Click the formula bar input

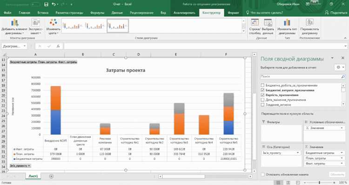click(x=203, y=46)
